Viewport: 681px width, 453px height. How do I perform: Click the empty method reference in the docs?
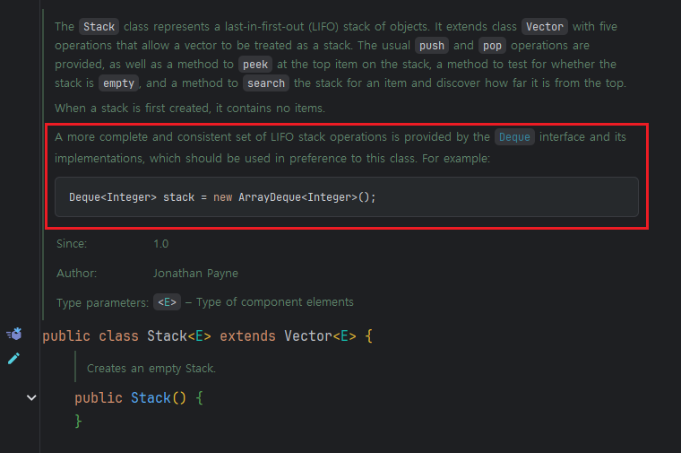pos(116,83)
